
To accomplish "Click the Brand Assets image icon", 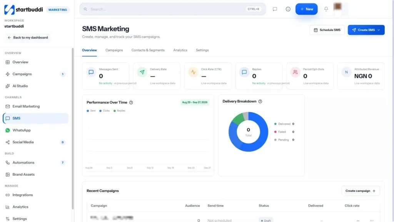I will 8,175.
